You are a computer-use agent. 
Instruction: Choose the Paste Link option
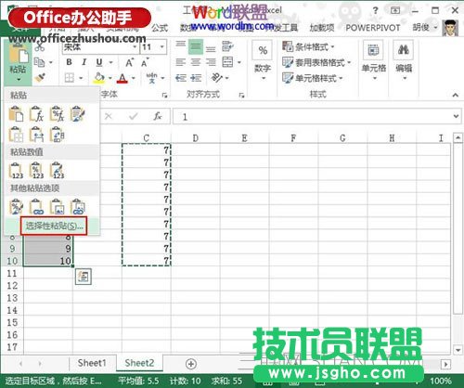[36, 206]
